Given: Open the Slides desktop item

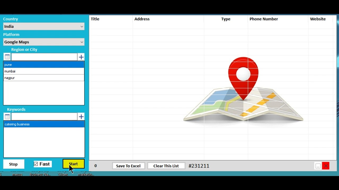Looking at the screenshot, I should point(63,174).
